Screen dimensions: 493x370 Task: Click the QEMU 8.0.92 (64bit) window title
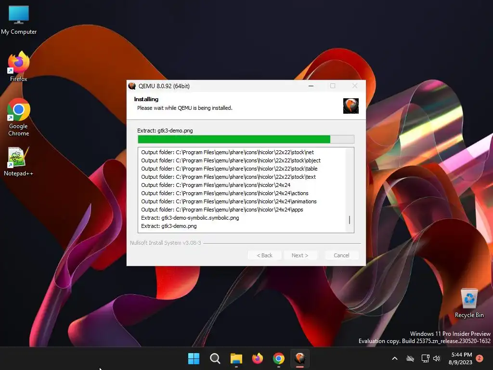(164, 86)
